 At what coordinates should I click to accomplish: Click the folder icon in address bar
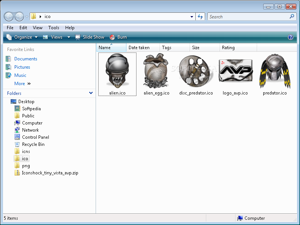point(33,16)
